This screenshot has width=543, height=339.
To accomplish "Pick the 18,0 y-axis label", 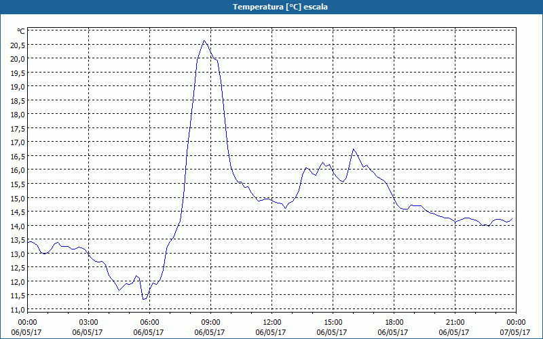I will tap(18, 115).
